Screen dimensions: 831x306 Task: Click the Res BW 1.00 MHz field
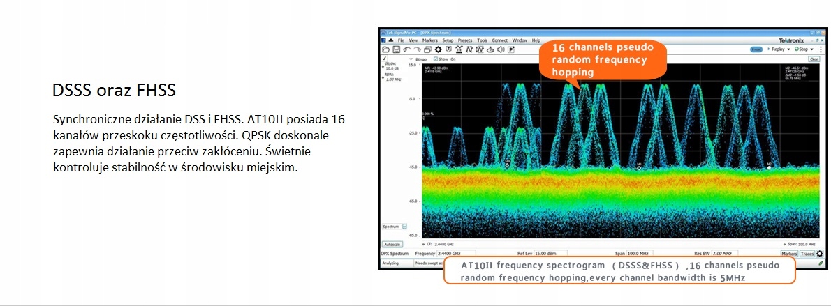coord(724,254)
